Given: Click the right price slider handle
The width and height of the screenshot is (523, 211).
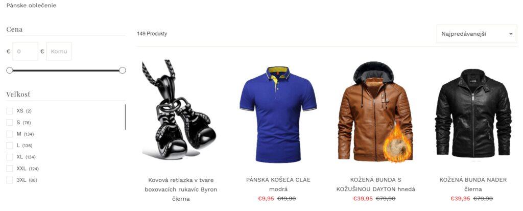Looking at the screenshot, I should tap(123, 71).
